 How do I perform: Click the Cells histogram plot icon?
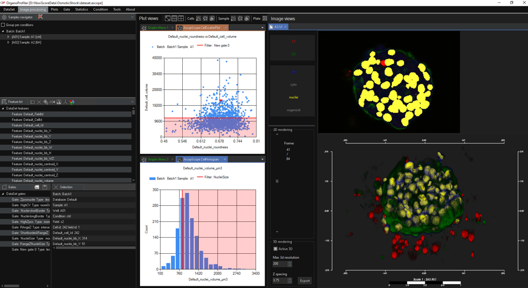point(199,18)
